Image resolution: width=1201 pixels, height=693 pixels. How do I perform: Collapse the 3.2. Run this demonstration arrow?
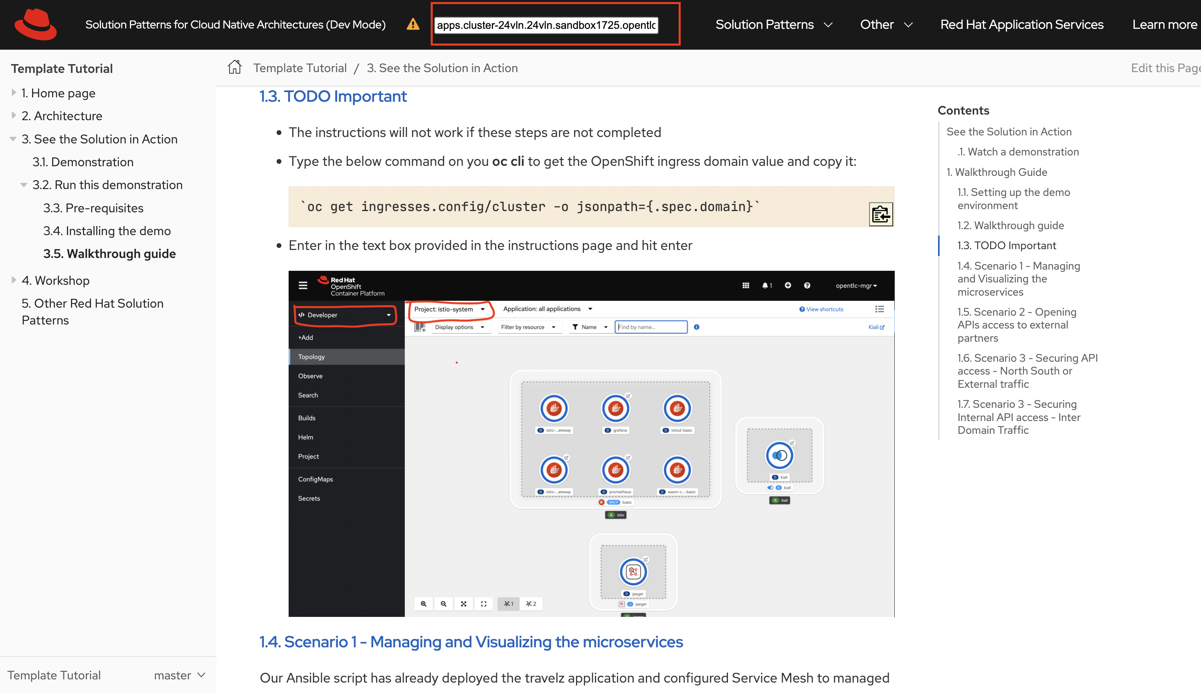pyautogui.click(x=23, y=185)
